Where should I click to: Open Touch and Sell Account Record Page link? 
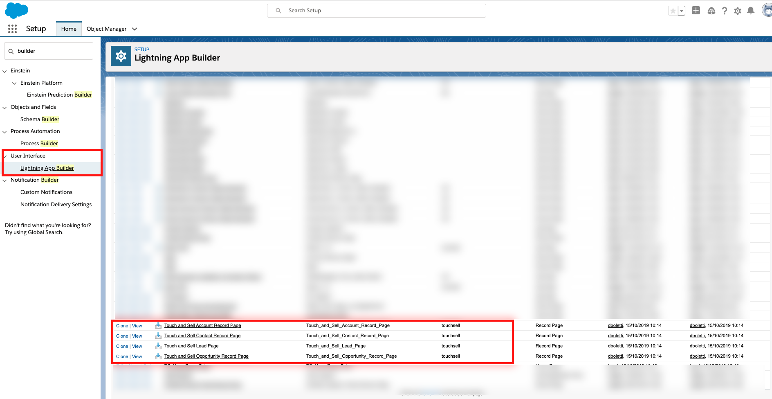202,326
